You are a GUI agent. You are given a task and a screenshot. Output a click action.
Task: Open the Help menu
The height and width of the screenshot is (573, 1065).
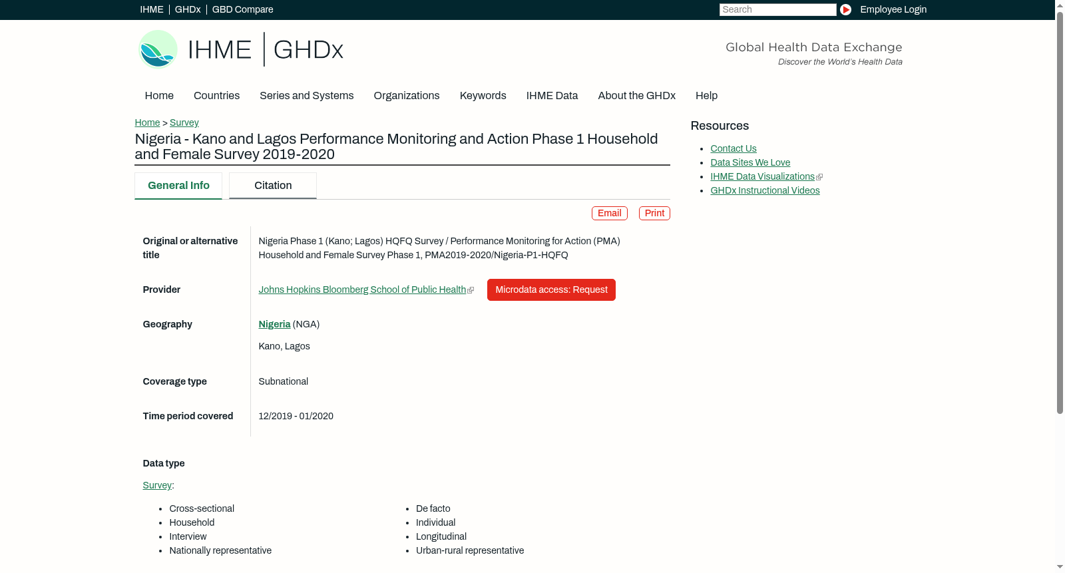coord(706,96)
